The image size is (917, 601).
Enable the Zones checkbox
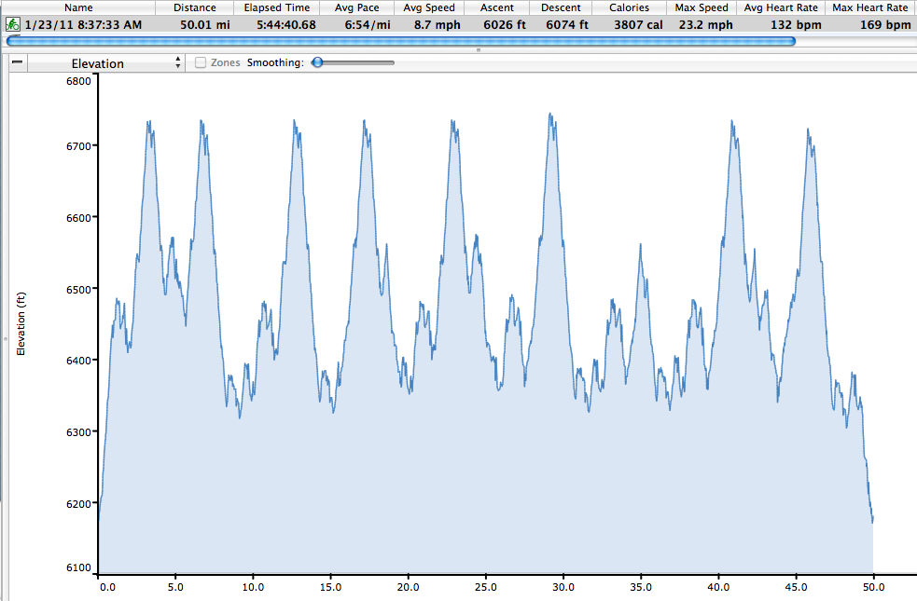[x=201, y=63]
